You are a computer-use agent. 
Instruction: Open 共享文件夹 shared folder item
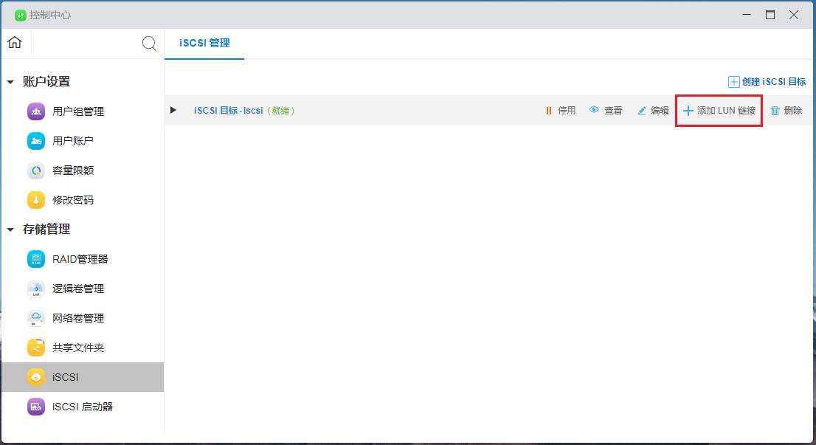pos(77,348)
